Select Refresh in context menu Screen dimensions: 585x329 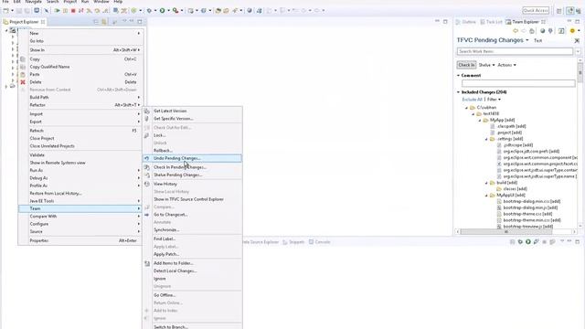pyautogui.click(x=80, y=131)
